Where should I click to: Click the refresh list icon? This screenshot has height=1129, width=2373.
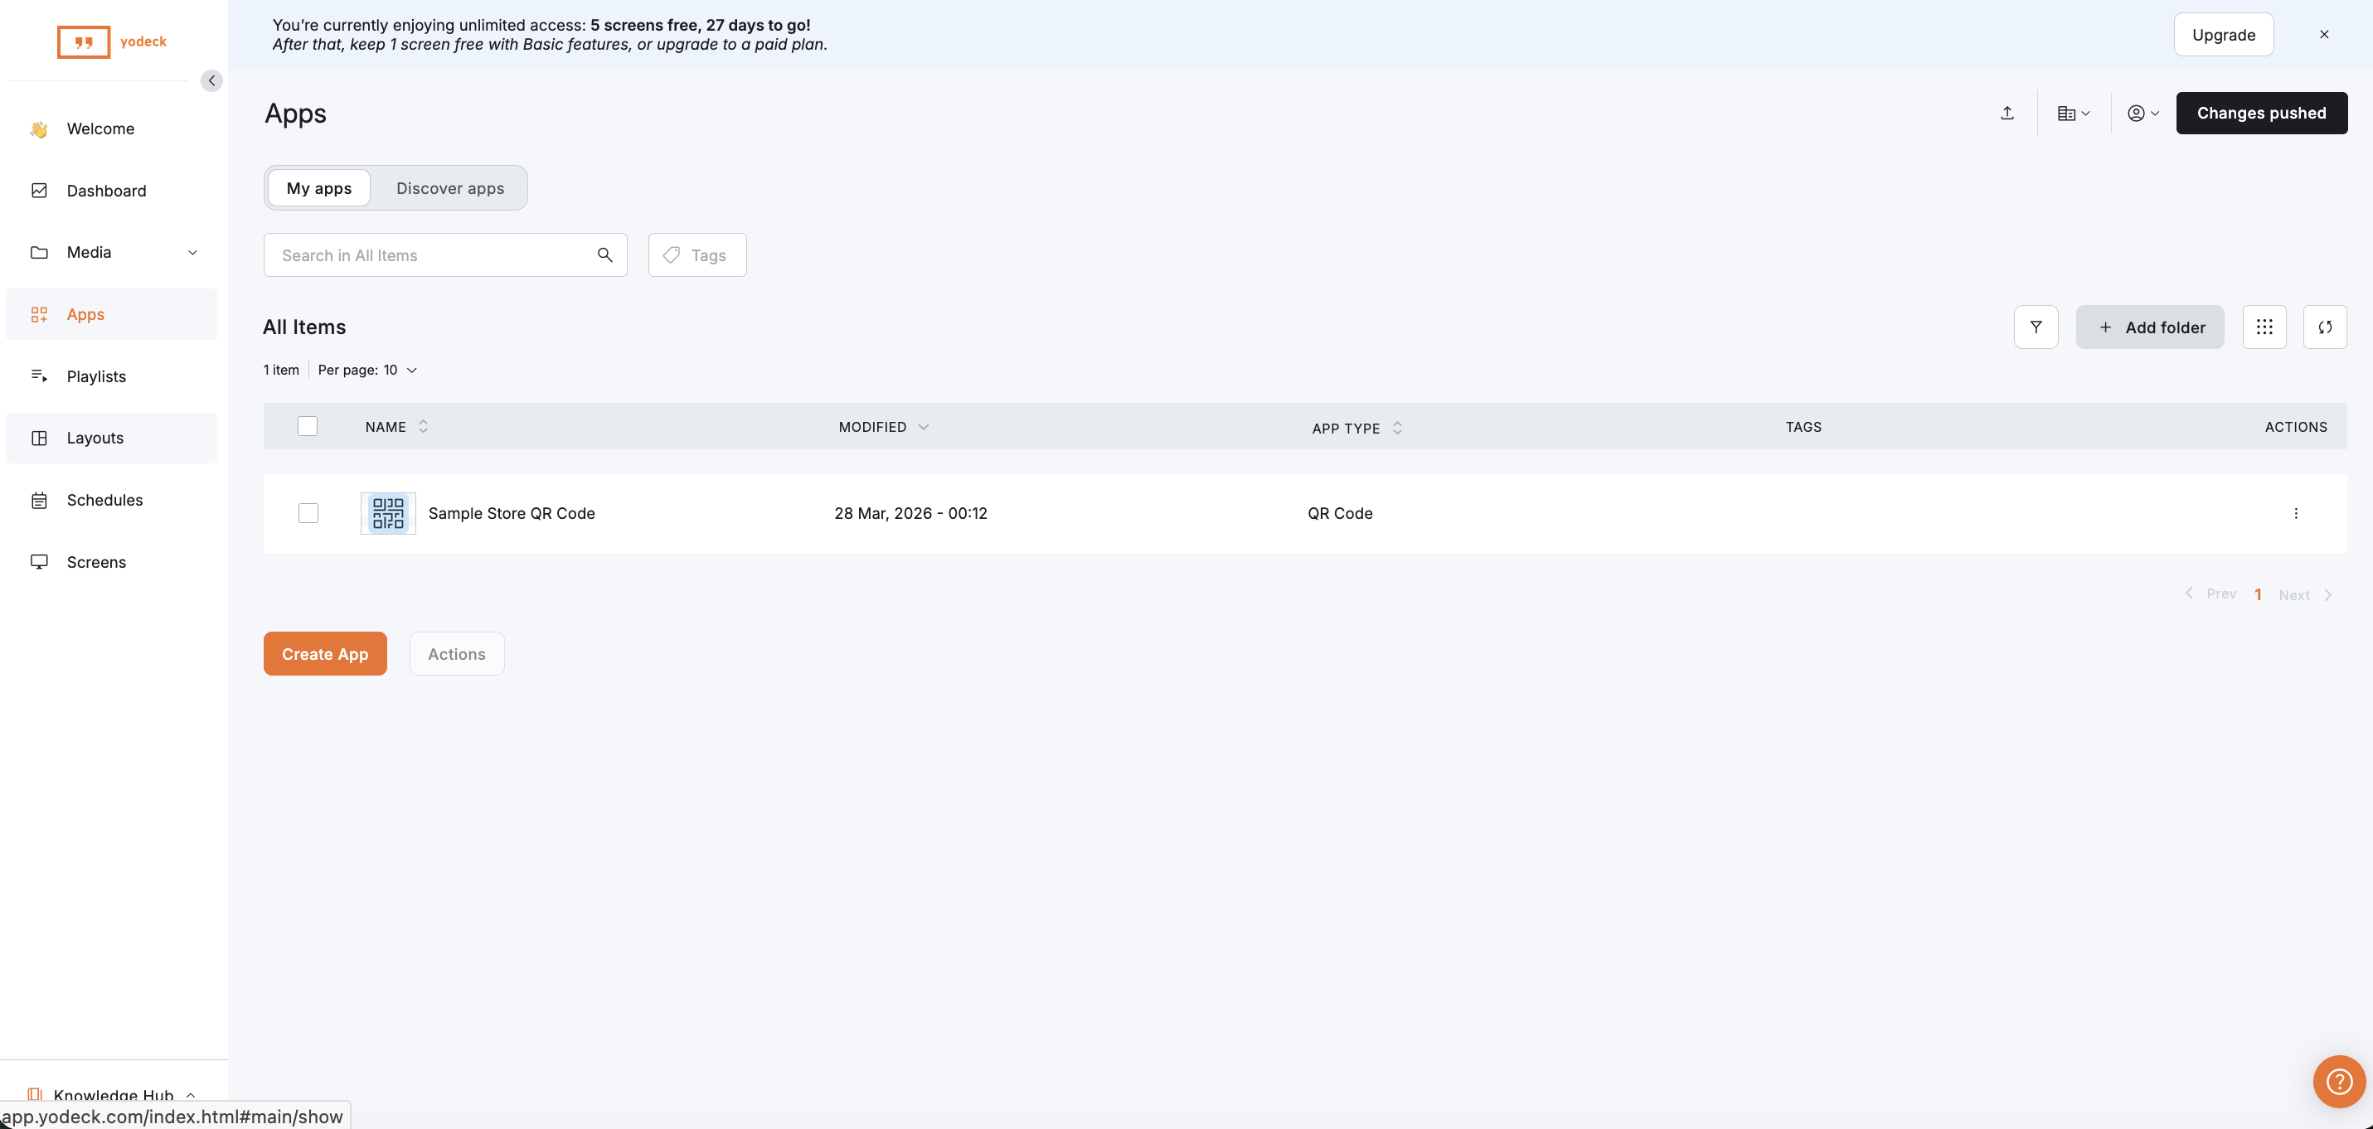click(x=2324, y=327)
